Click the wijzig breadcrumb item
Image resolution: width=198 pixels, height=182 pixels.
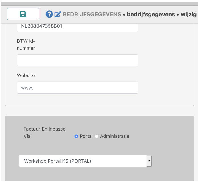(188, 14)
